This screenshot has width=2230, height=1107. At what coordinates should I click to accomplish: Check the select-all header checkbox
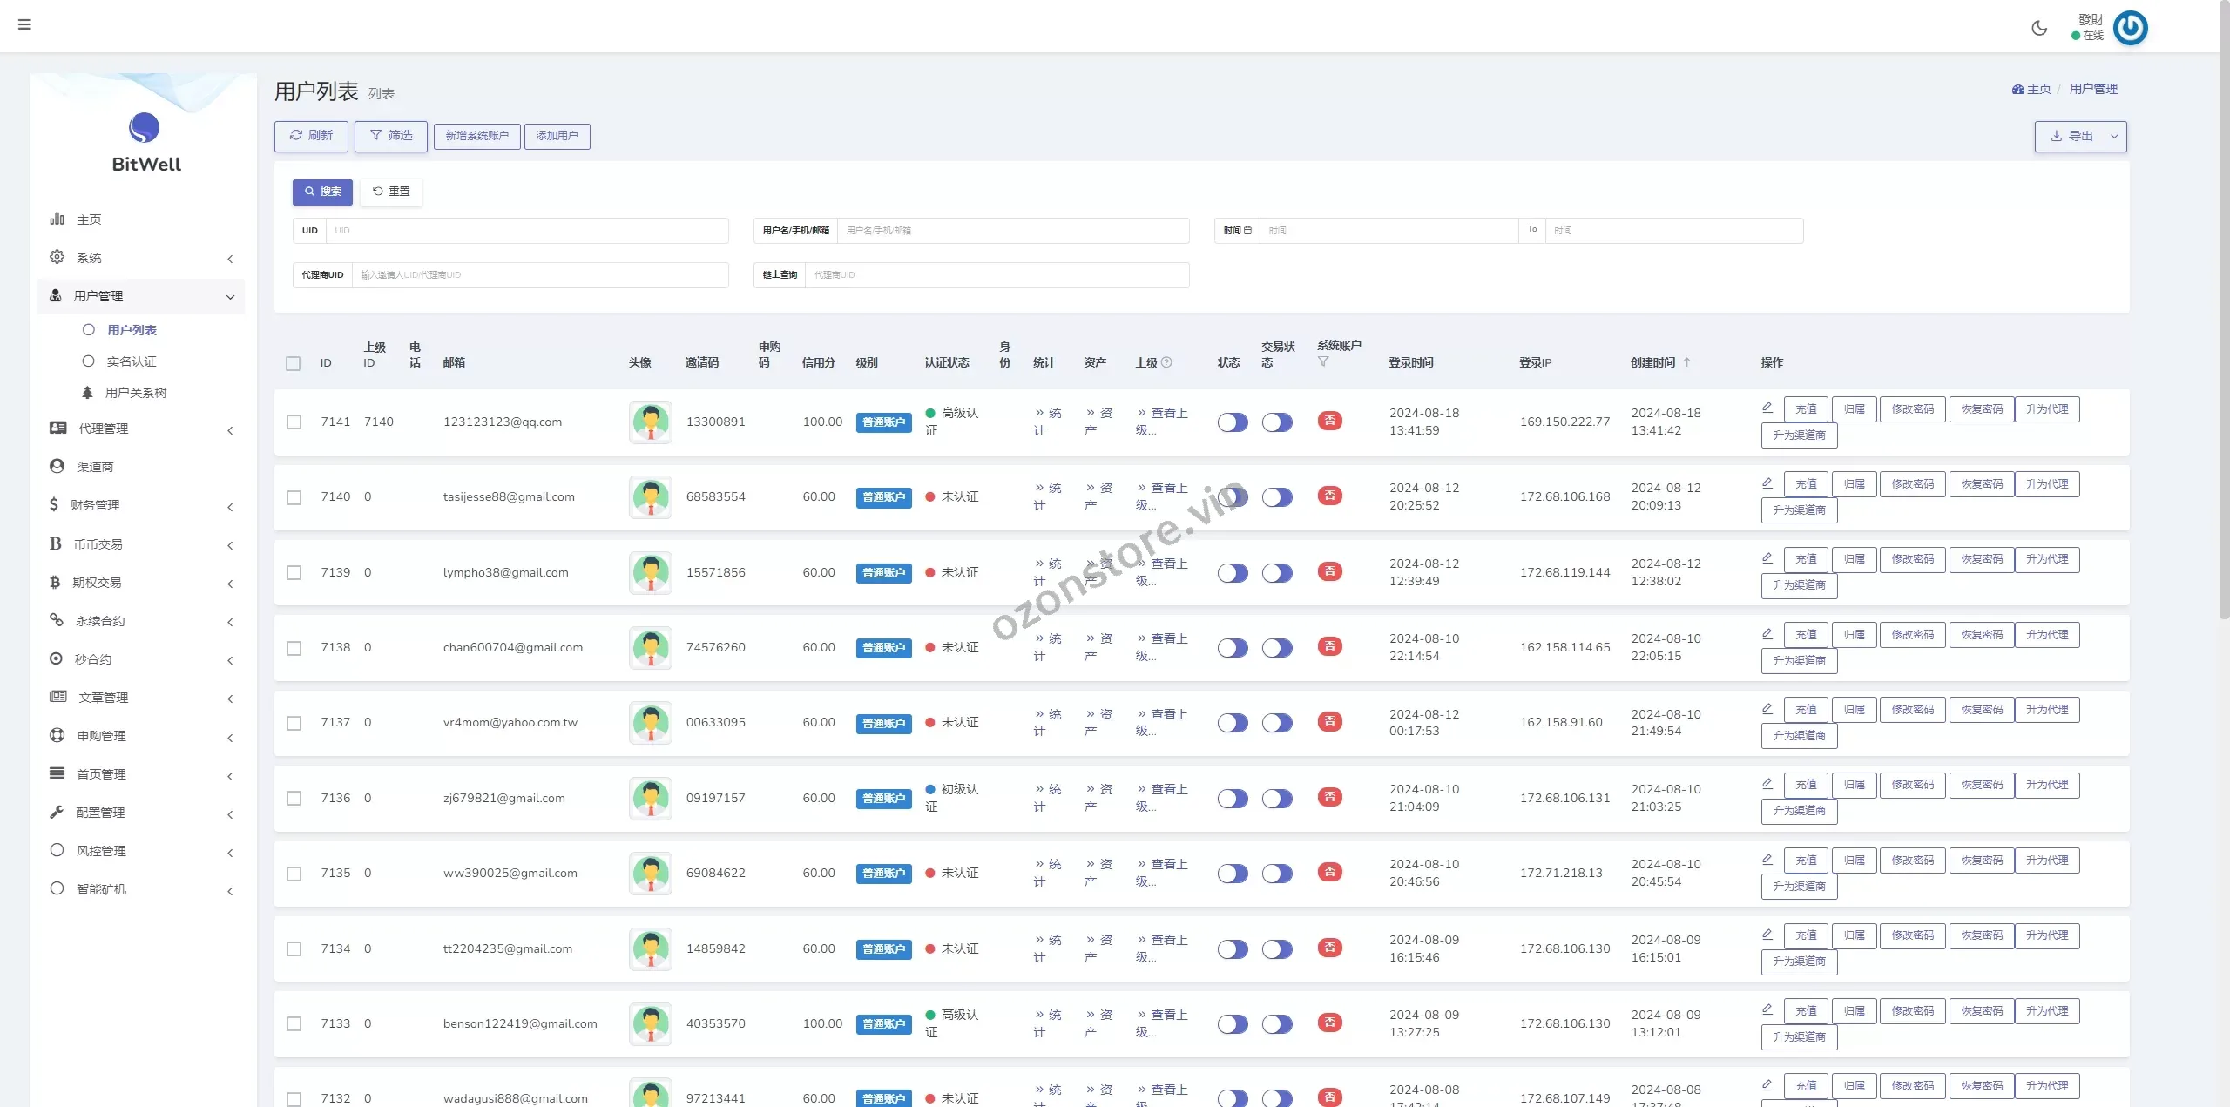tap(294, 363)
